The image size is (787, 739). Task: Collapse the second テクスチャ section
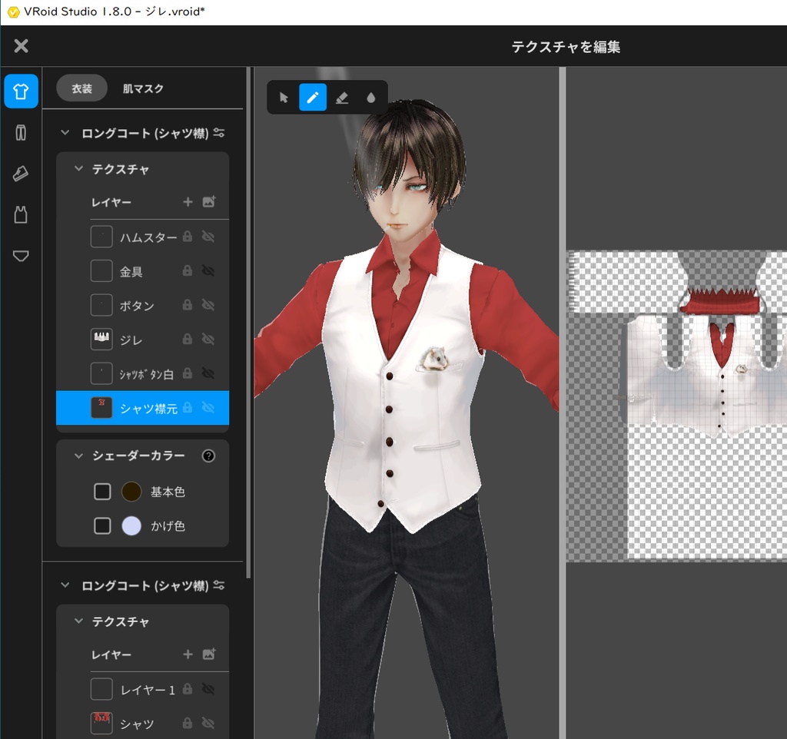point(78,621)
